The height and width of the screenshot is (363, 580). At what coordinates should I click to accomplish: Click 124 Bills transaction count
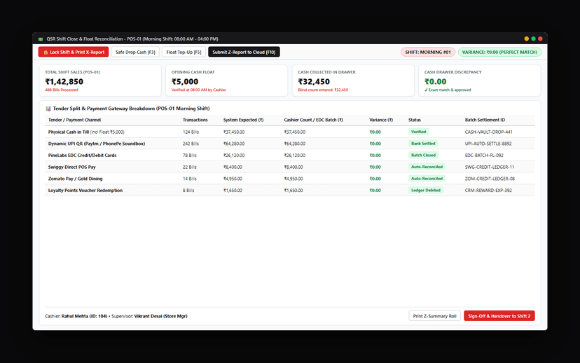[x=191, y=132]
